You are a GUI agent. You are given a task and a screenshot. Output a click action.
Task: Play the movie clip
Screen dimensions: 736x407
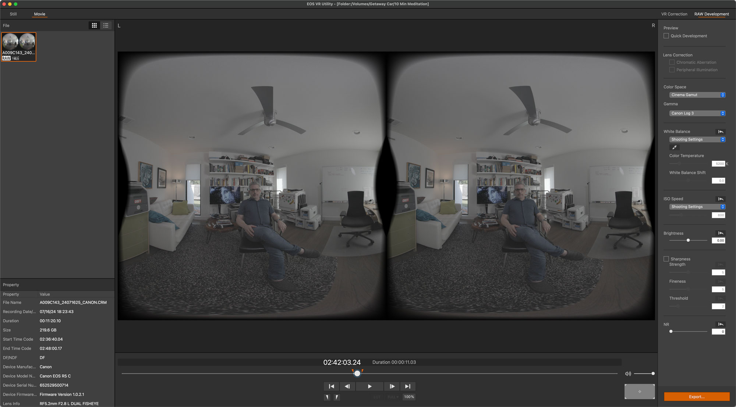point(369,386)
